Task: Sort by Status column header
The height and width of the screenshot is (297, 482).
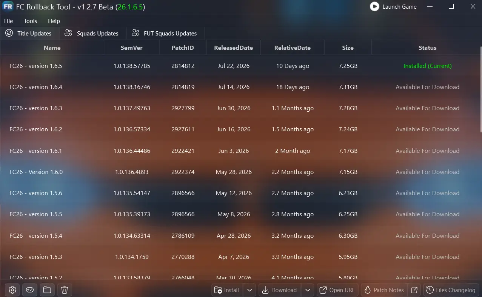Action: click(428, 48)
